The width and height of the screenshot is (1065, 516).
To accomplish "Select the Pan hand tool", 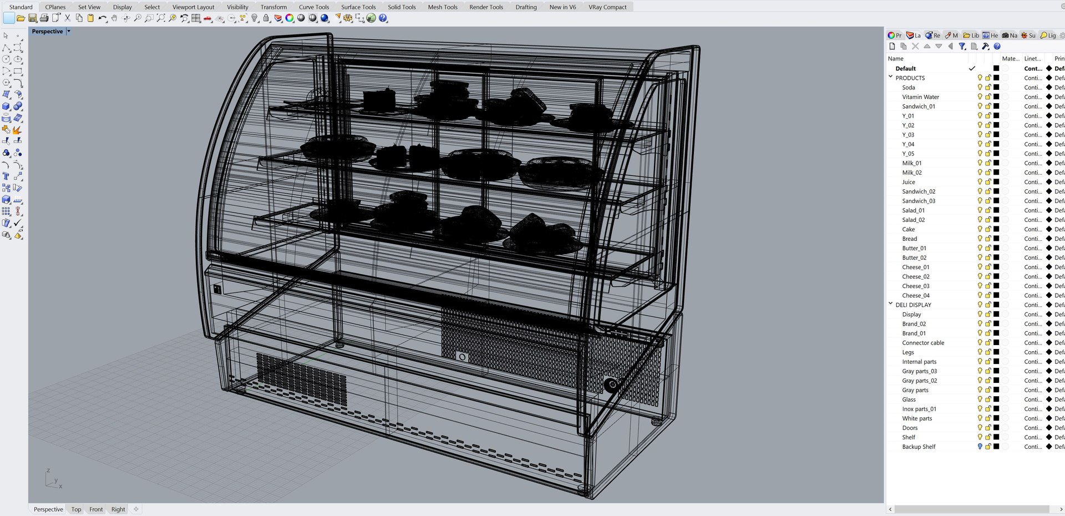I will pyautogui.click(x=114, y=18).
